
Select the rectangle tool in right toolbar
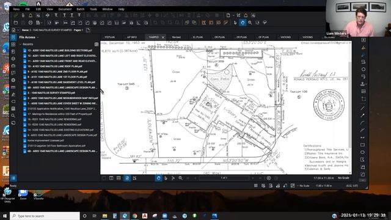coord(362,145)
